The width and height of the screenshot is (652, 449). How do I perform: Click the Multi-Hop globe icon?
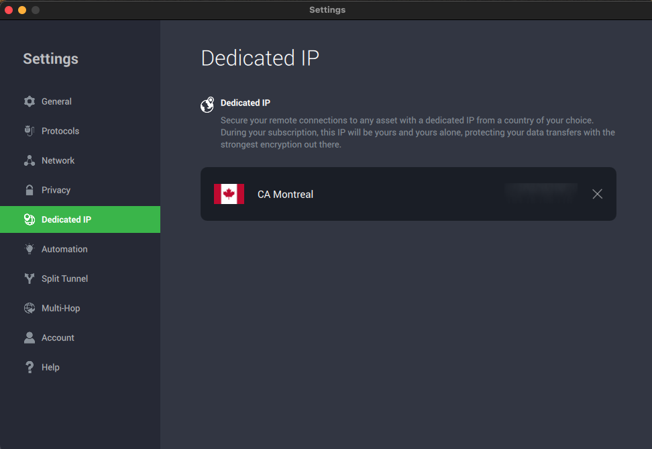point(29,308)
